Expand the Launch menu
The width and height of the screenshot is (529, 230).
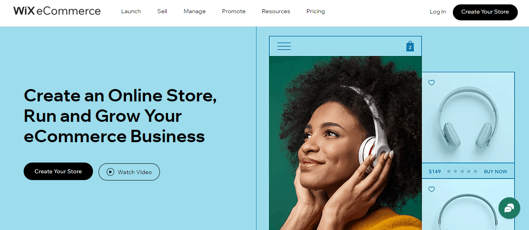pyautogui.click(x=131, y=11)
